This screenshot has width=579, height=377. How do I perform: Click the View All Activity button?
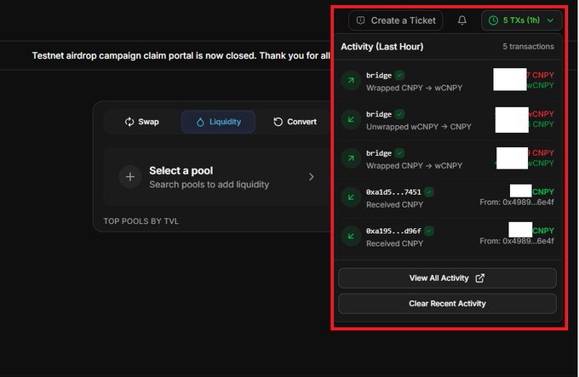point(447,278)
